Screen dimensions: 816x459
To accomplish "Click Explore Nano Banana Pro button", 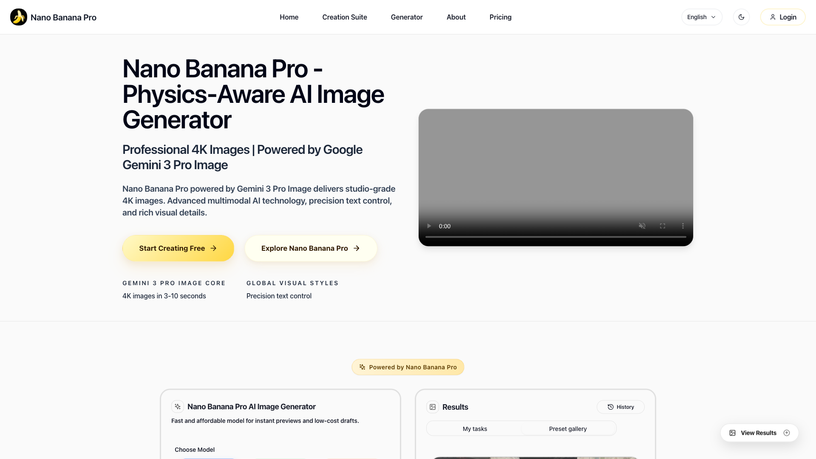I will coord(311,248).
